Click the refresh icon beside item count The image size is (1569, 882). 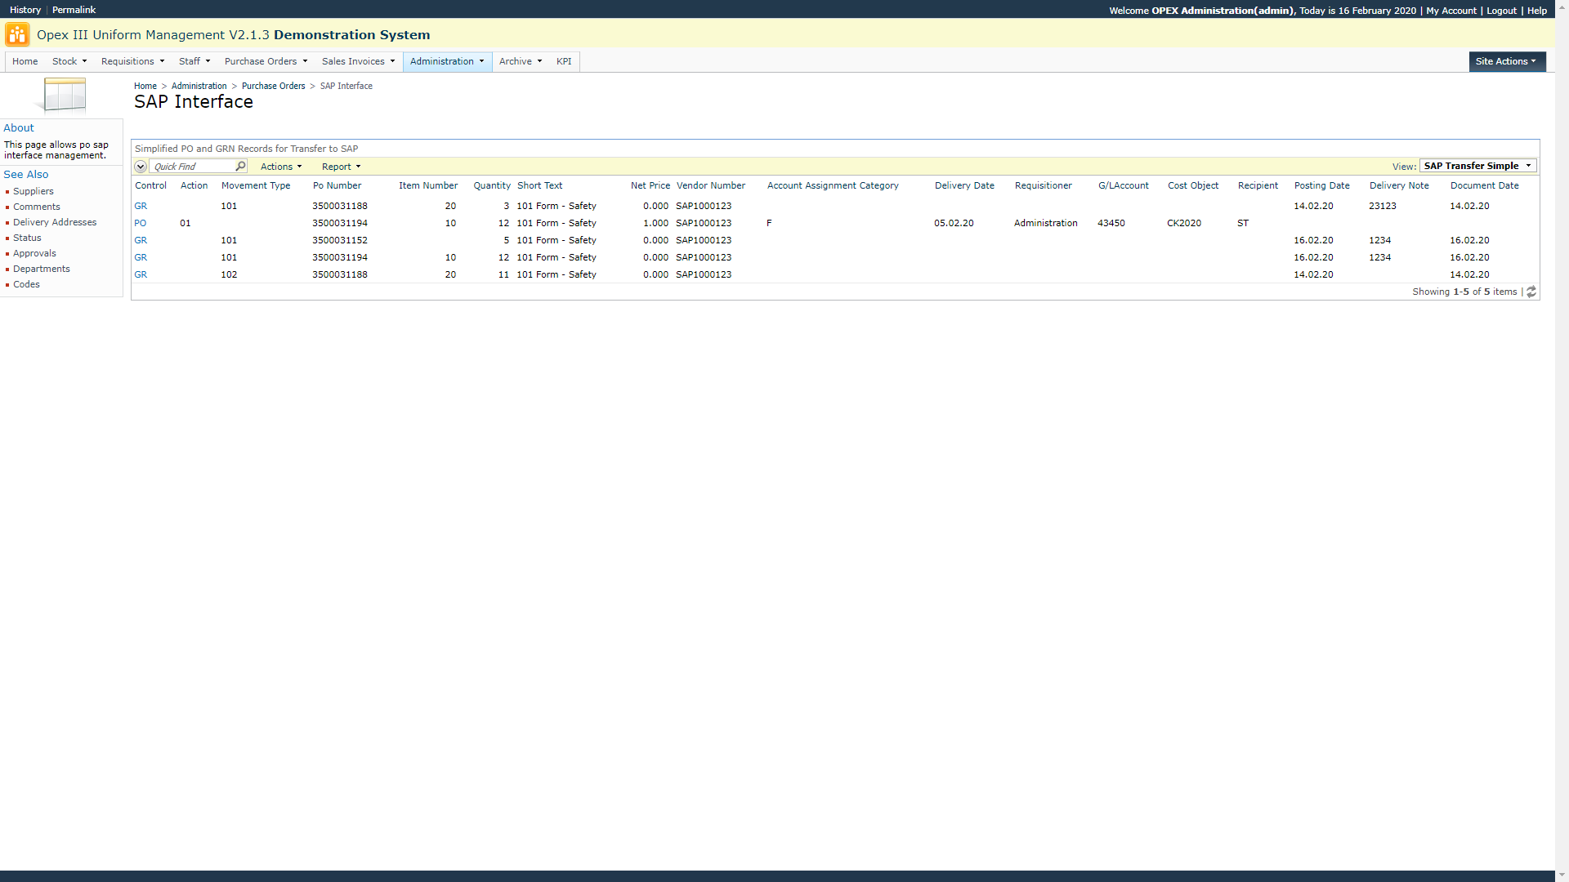pos(1531,292)
